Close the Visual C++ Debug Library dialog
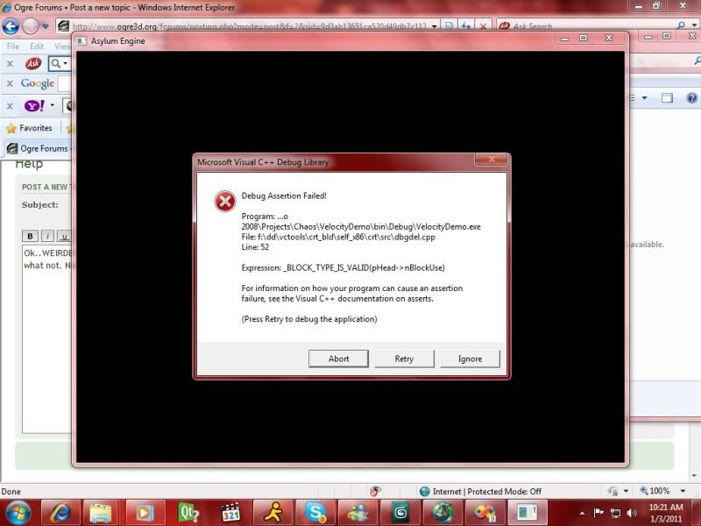This screenshot has width=701, height=526. tap(492, 159)
